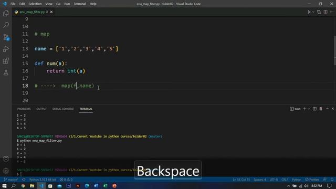Run the Python file with play icon
The width and height of the screenshot is (336, 189).
tap(309, 12)
